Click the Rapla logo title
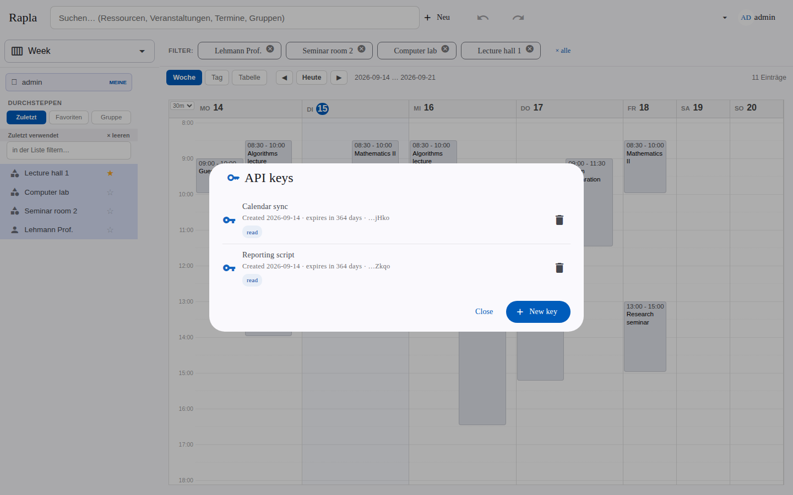The image size is (793, 495). 23,18
